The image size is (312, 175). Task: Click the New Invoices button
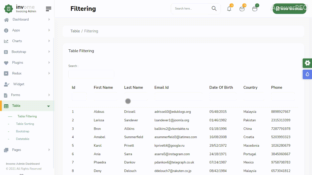click(x=289, y=9)
